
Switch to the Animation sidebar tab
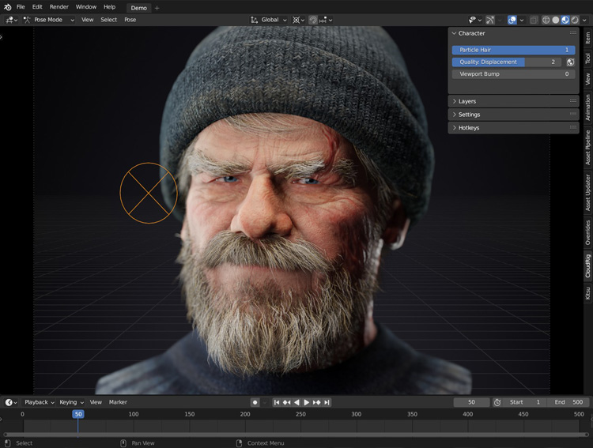pyautogui.click(x=587, y=107)
